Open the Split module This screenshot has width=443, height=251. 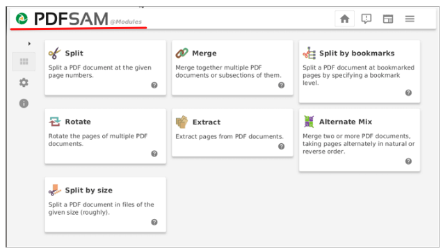(x=106, y=67)
